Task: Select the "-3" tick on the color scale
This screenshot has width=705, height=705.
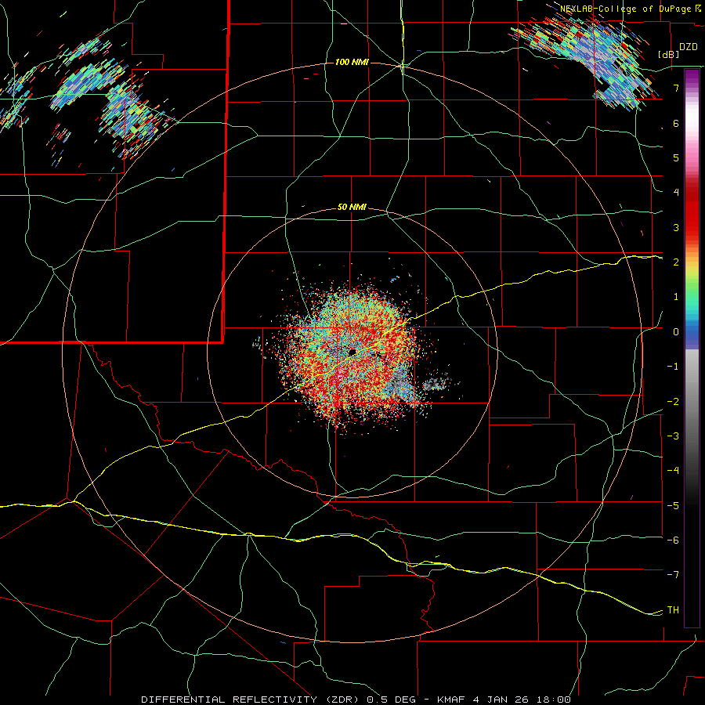Action: (x=673, y=436)
